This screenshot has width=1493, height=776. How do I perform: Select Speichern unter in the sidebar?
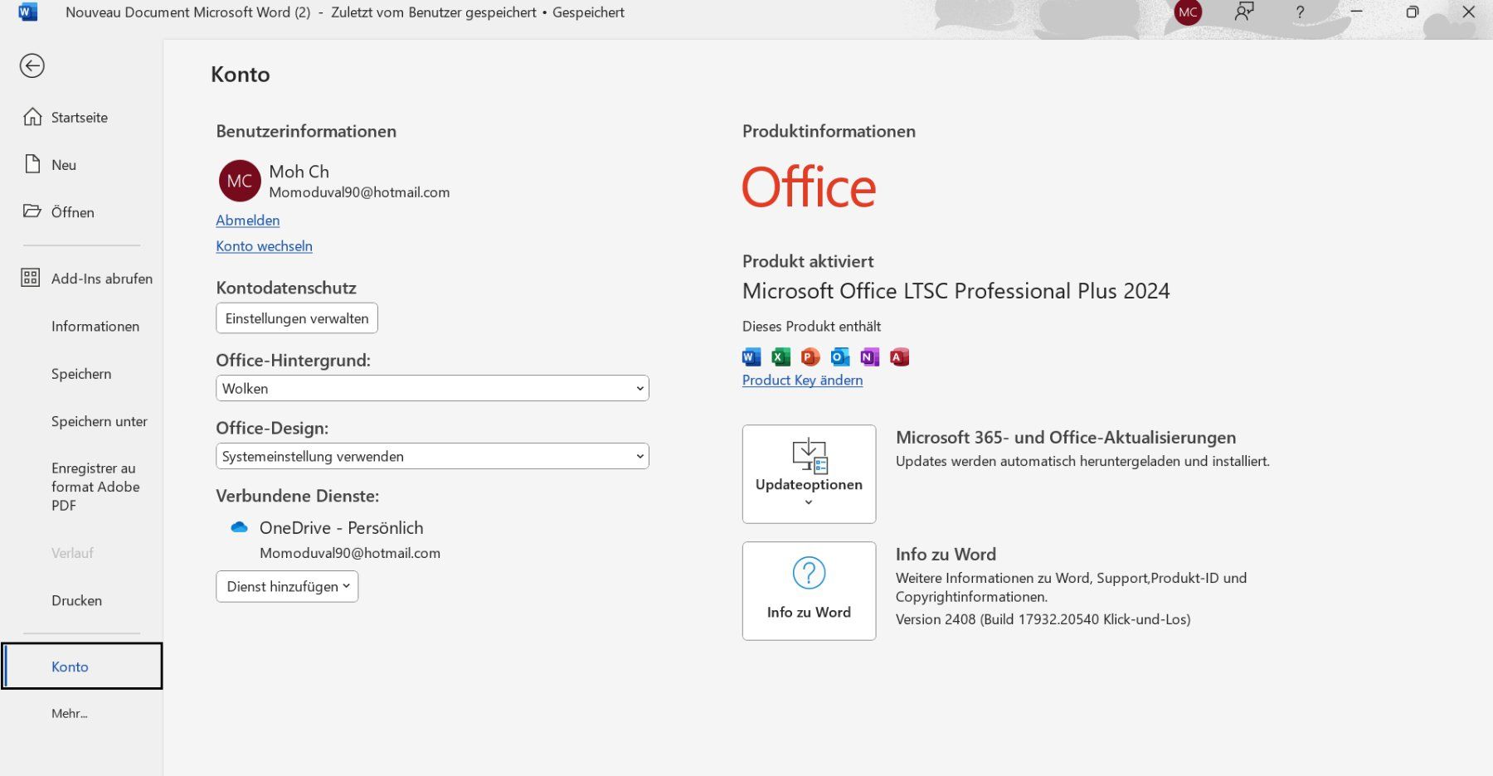pos(100,421)
